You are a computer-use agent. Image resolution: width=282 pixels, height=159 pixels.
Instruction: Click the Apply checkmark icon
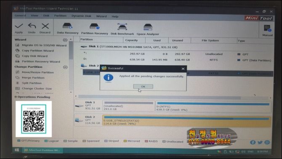pos(19,26)
